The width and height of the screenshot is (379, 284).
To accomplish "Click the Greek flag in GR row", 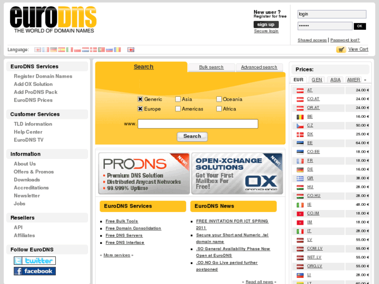I will pos(300,178).
